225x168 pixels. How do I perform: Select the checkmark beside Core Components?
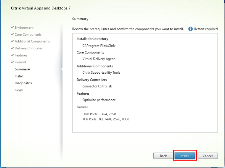(x=12, y=35)
